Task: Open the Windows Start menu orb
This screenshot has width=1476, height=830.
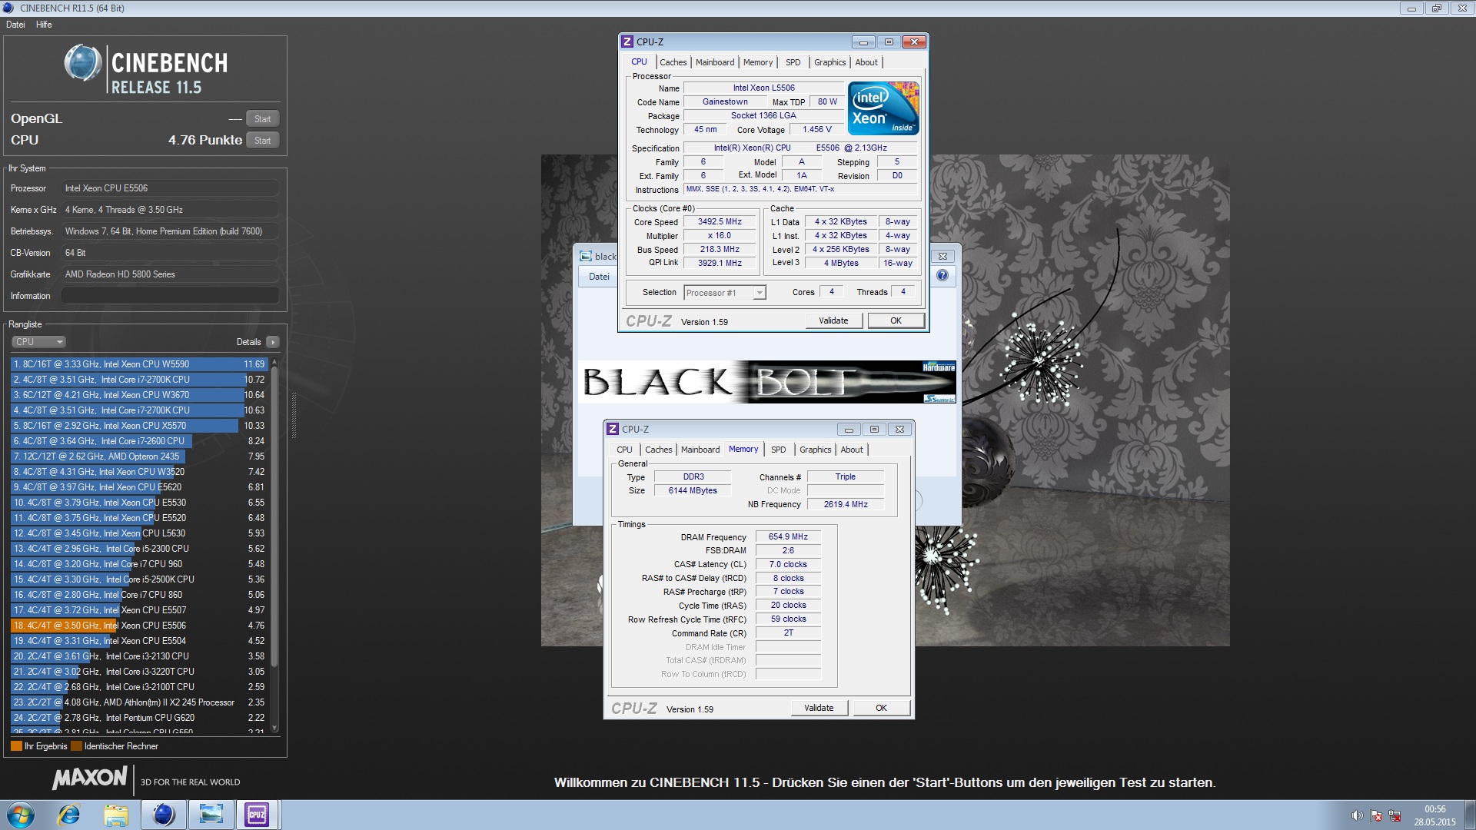Action: point(21,815)
